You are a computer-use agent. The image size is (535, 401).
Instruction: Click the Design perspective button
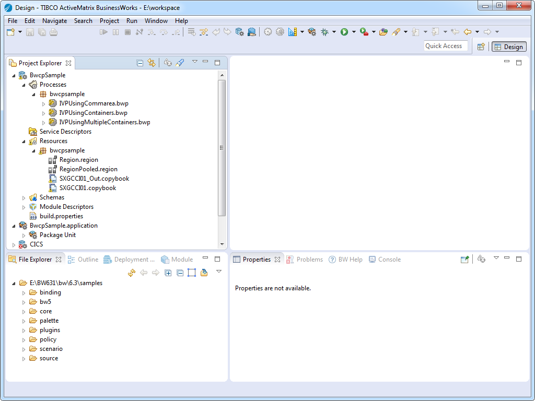509,46
